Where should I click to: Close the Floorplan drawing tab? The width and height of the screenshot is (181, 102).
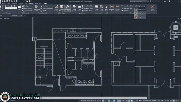point(21,16)
